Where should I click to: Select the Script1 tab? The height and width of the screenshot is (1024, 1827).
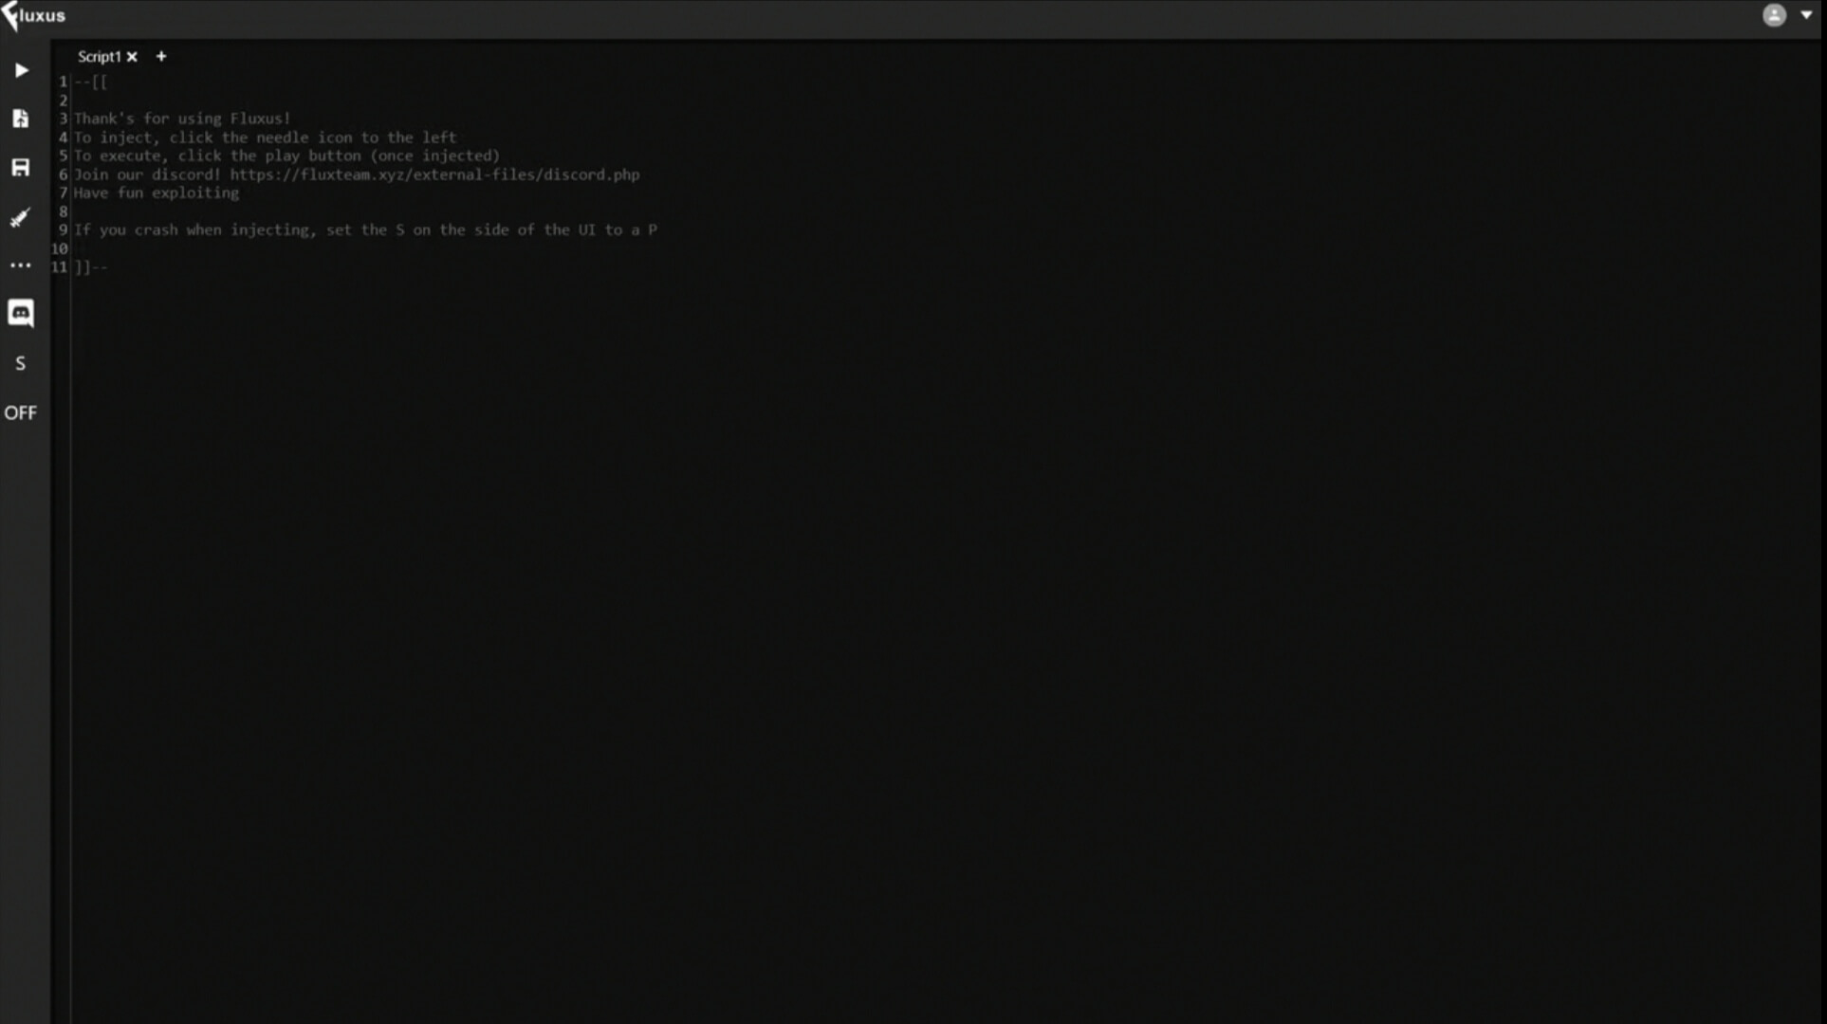[99, 57]
